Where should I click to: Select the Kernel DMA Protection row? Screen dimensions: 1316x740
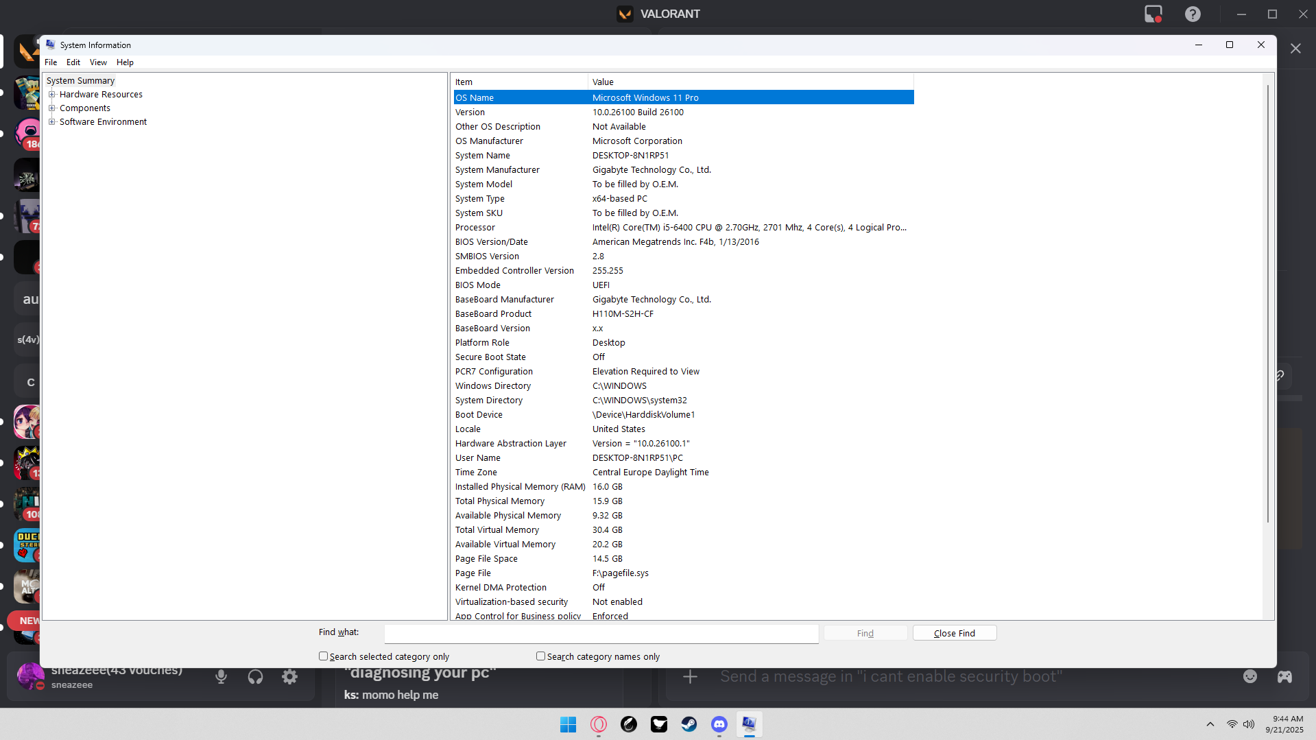tap(684, 588)
